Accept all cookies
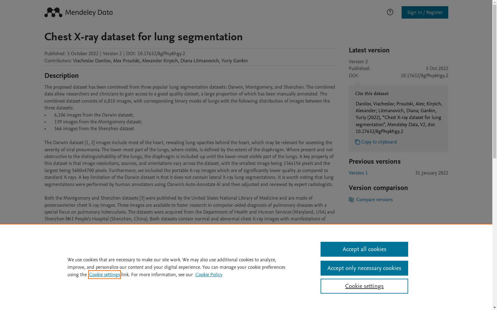Viewport: 497px width, 310px height. pyautogui.click(x=364, y=249)
